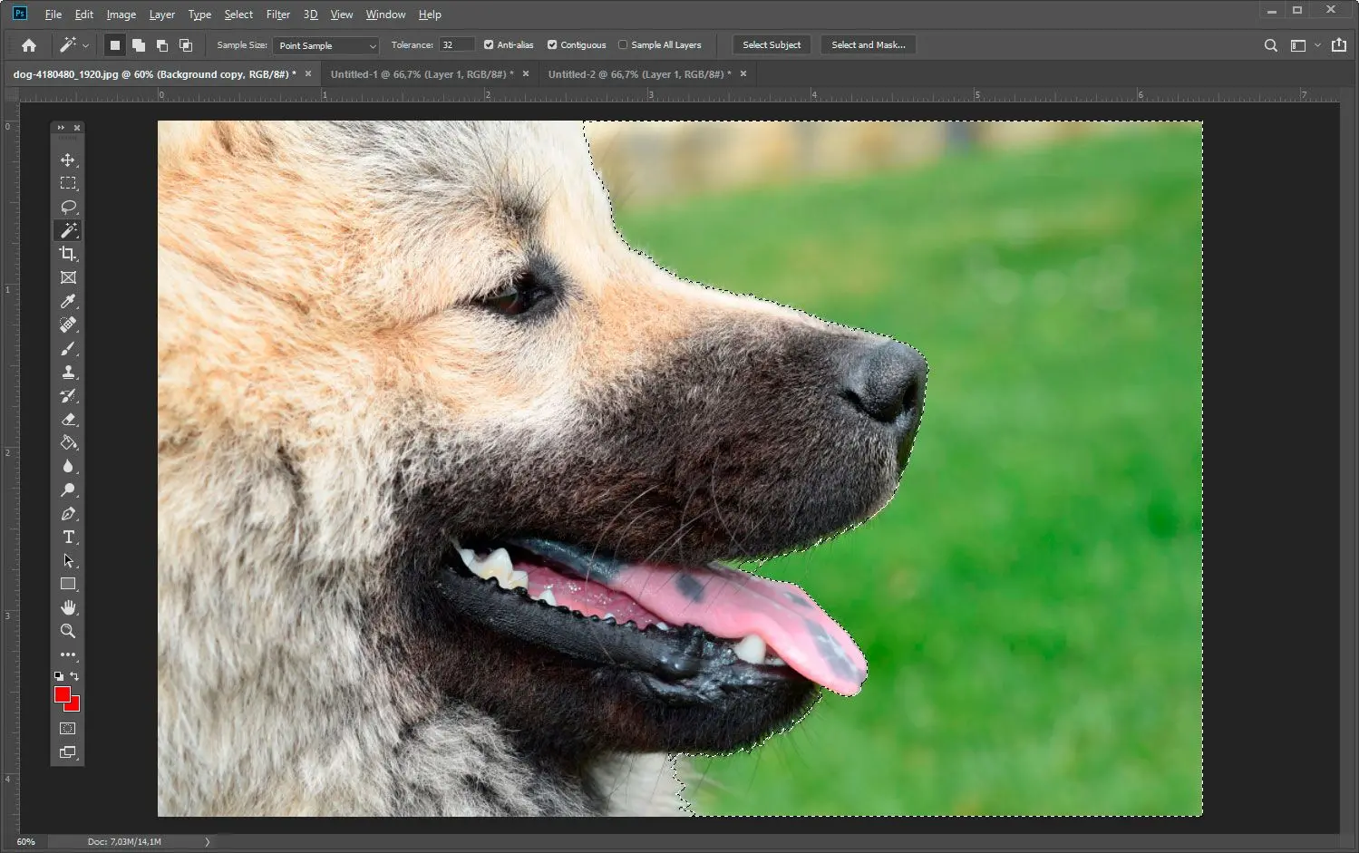Uncheck the Contiguous checkbox

point(552,44)
